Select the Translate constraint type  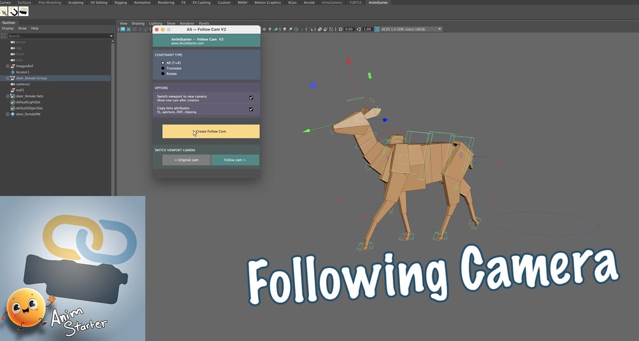(163, 69)
